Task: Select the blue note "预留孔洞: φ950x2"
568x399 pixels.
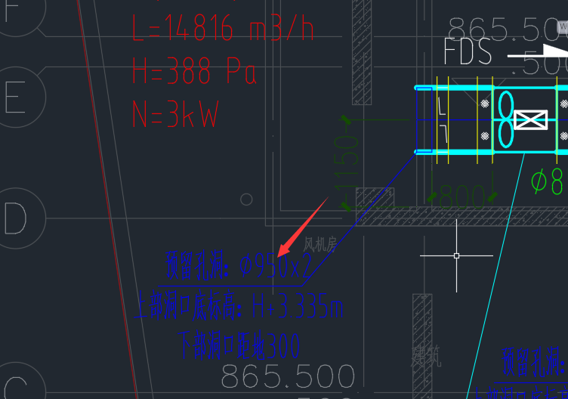Action: 239,265
